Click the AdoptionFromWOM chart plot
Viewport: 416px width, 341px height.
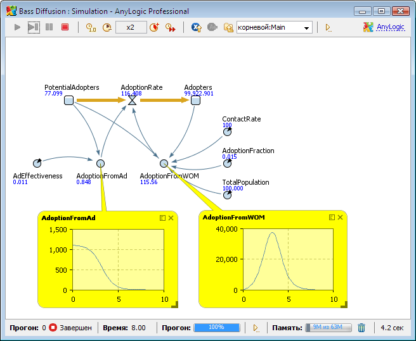pos(288,259)
